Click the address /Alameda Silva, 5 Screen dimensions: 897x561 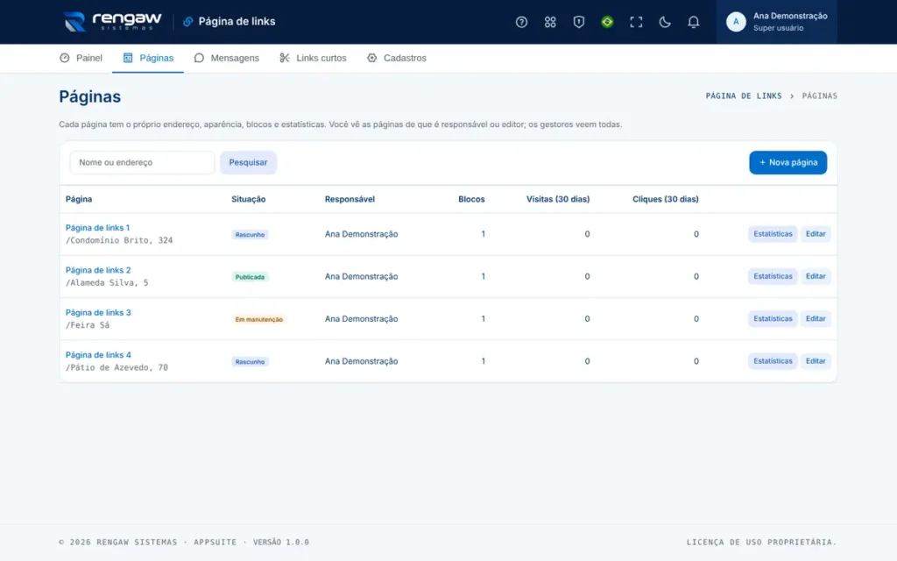click(x=107, y=283)
